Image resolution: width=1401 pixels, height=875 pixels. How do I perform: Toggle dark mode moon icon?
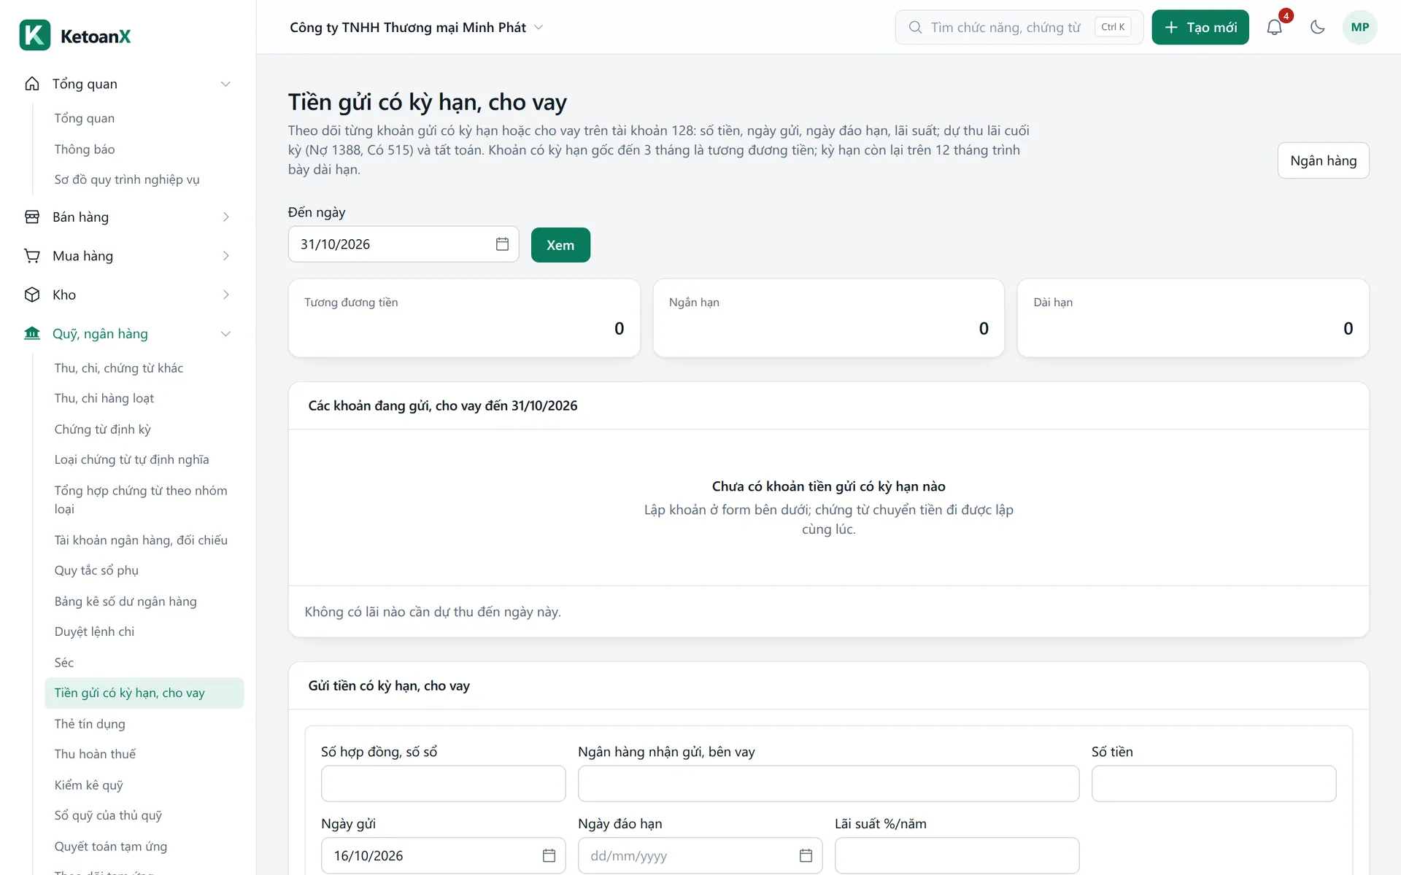pos(1317,27)
